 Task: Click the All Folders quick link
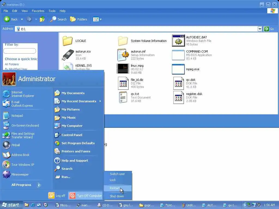(12, 64)
